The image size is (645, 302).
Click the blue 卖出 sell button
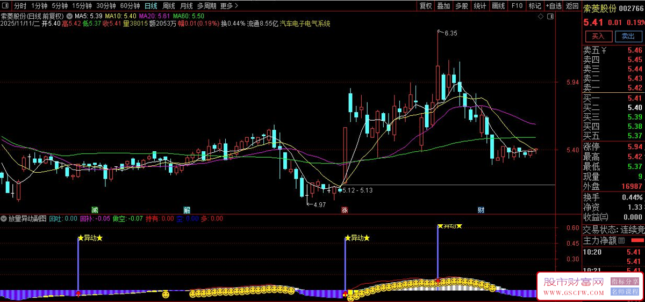point(628,36)
